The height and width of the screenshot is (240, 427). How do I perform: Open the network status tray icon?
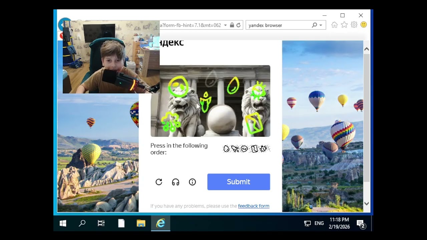307,223
